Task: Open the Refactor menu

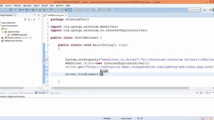Action: point(17,5)
